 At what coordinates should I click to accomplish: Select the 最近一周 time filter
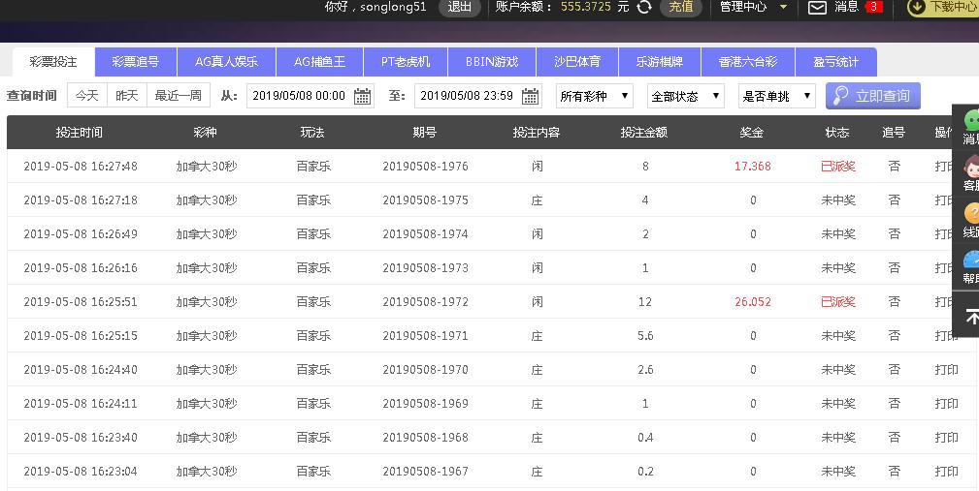[x=179, y=96]
